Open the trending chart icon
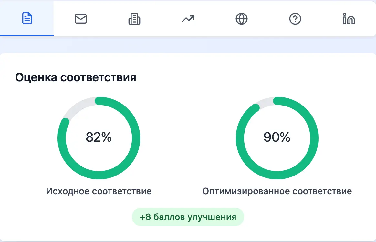Viewport: 376px width, 242px height. [188, 18]
